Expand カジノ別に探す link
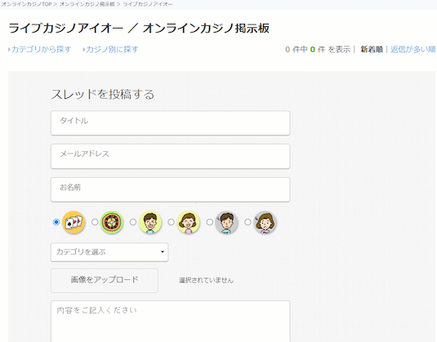 pyautogui.click(x=110, y=49)
